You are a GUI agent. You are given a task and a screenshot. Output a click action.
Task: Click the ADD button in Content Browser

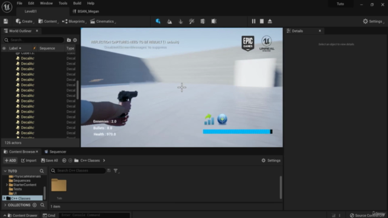(x=10, y=160)
